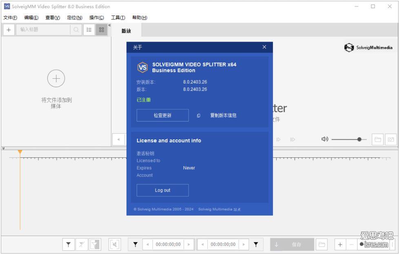This screenshot has width=399, height=254.
Task: Click the 已注册 status text
Action: coord(144,100)
